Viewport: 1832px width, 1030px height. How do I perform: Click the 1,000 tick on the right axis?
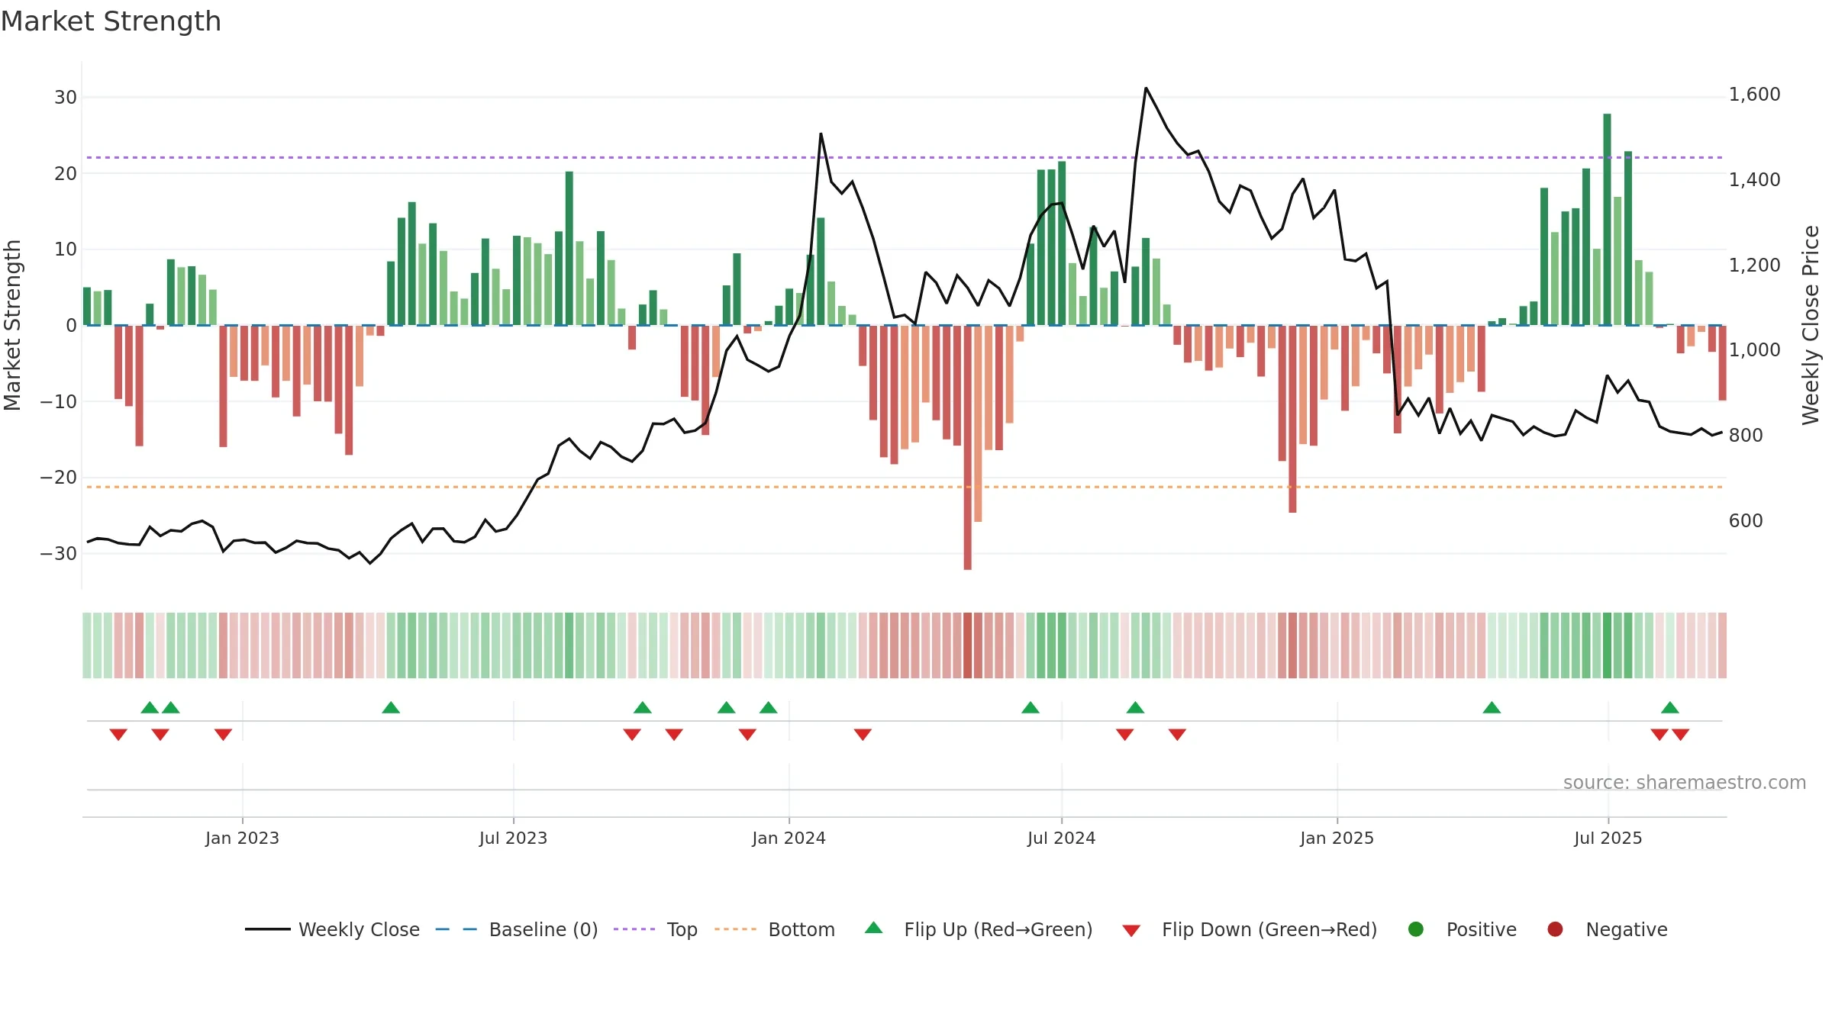point(1754,350)
